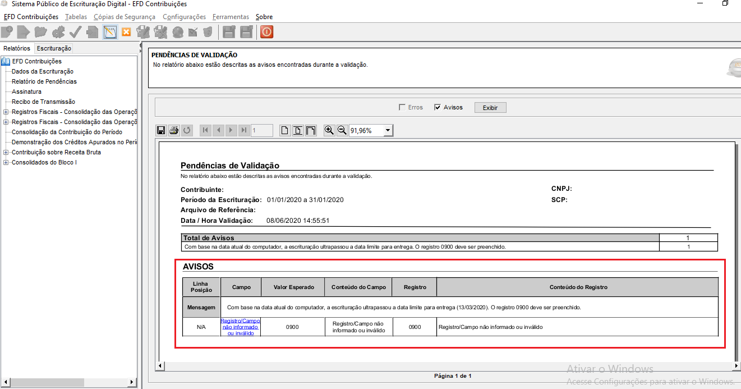Expand Consolidados do Bloco I node
741x389 pixels.
(6, 162)
